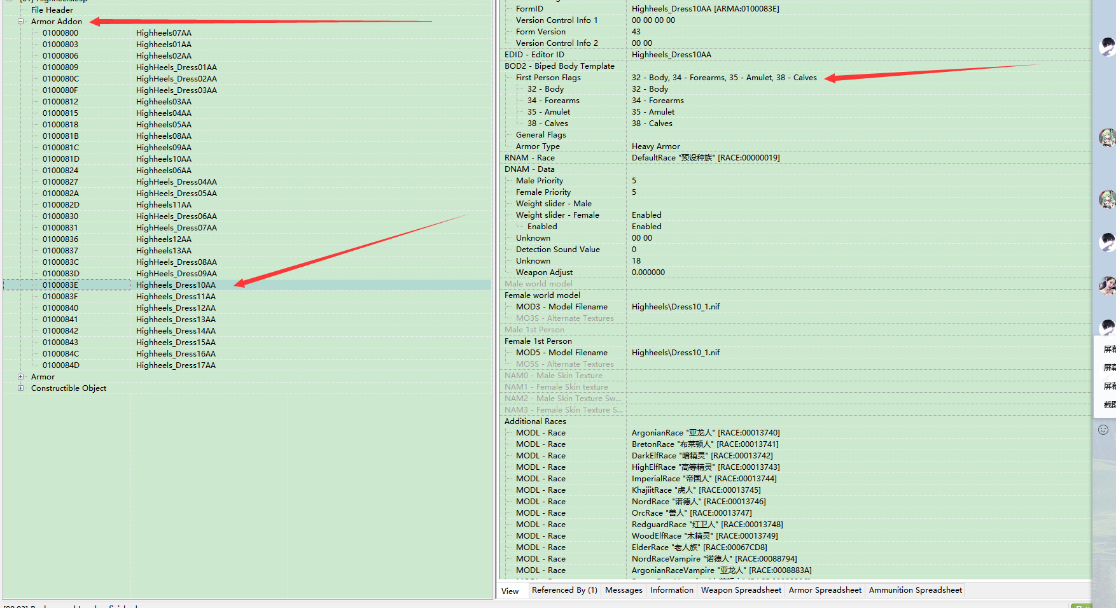Viewport: 1116px width, 608px height.
Task: Select record Highheels11AA
Action: click(164, 204)
